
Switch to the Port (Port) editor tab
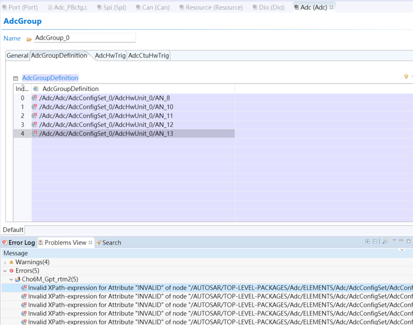[x=20, y=7]
